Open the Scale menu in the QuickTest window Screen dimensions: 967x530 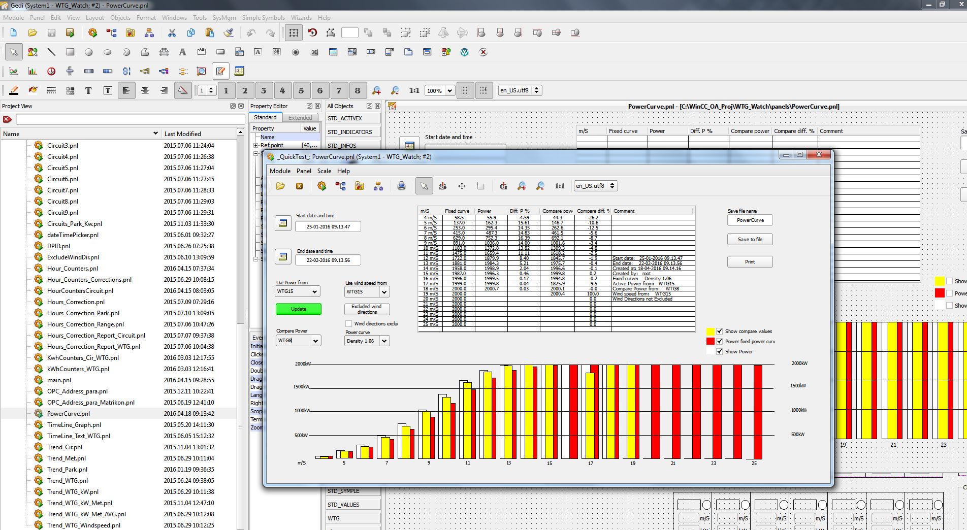point(324,171)
